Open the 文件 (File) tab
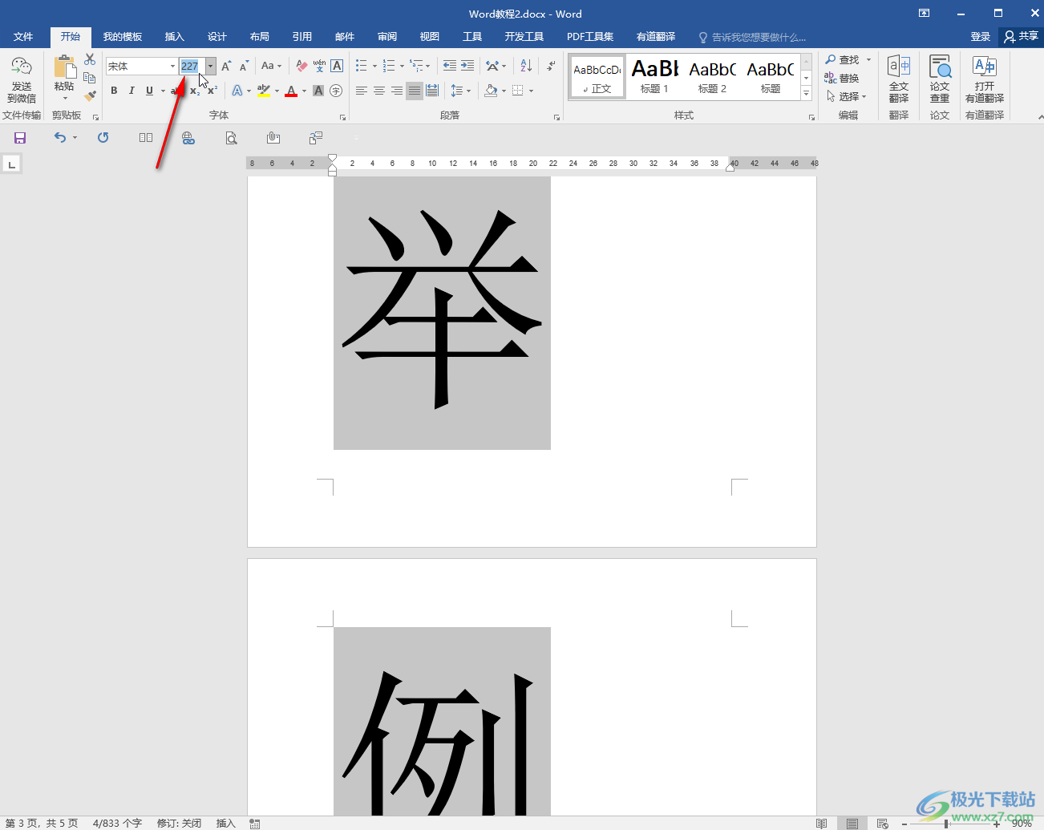Image resolution: width=1044 pixels, height=830 pixels. (x=23, y=37)
